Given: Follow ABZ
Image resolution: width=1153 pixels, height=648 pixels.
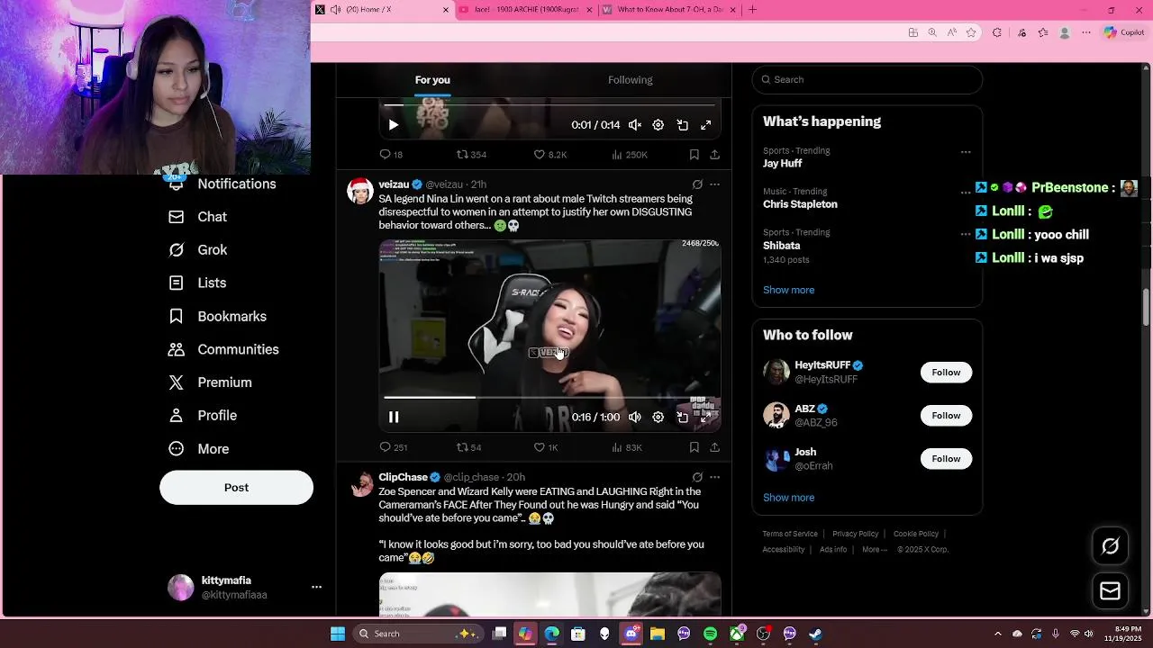Looking at the screenshot, I should tap(946, 416).
